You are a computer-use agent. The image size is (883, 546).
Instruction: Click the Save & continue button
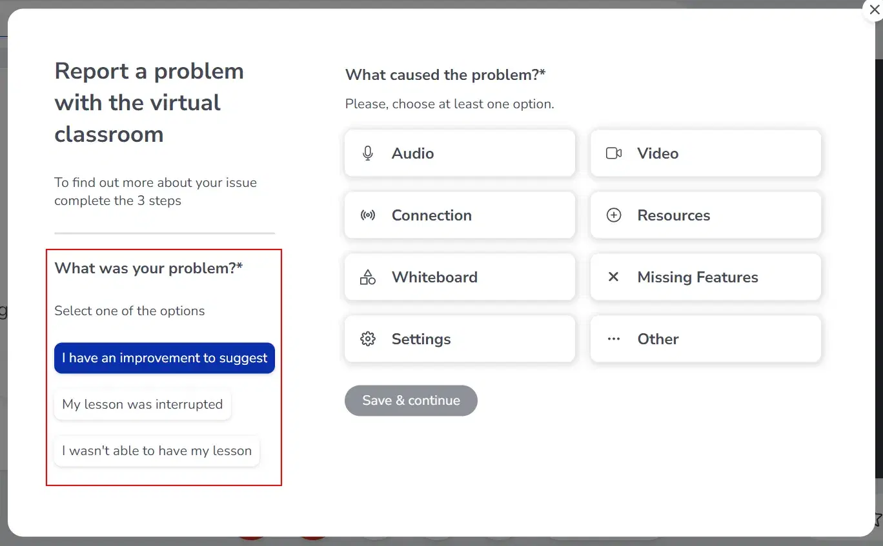411,400
